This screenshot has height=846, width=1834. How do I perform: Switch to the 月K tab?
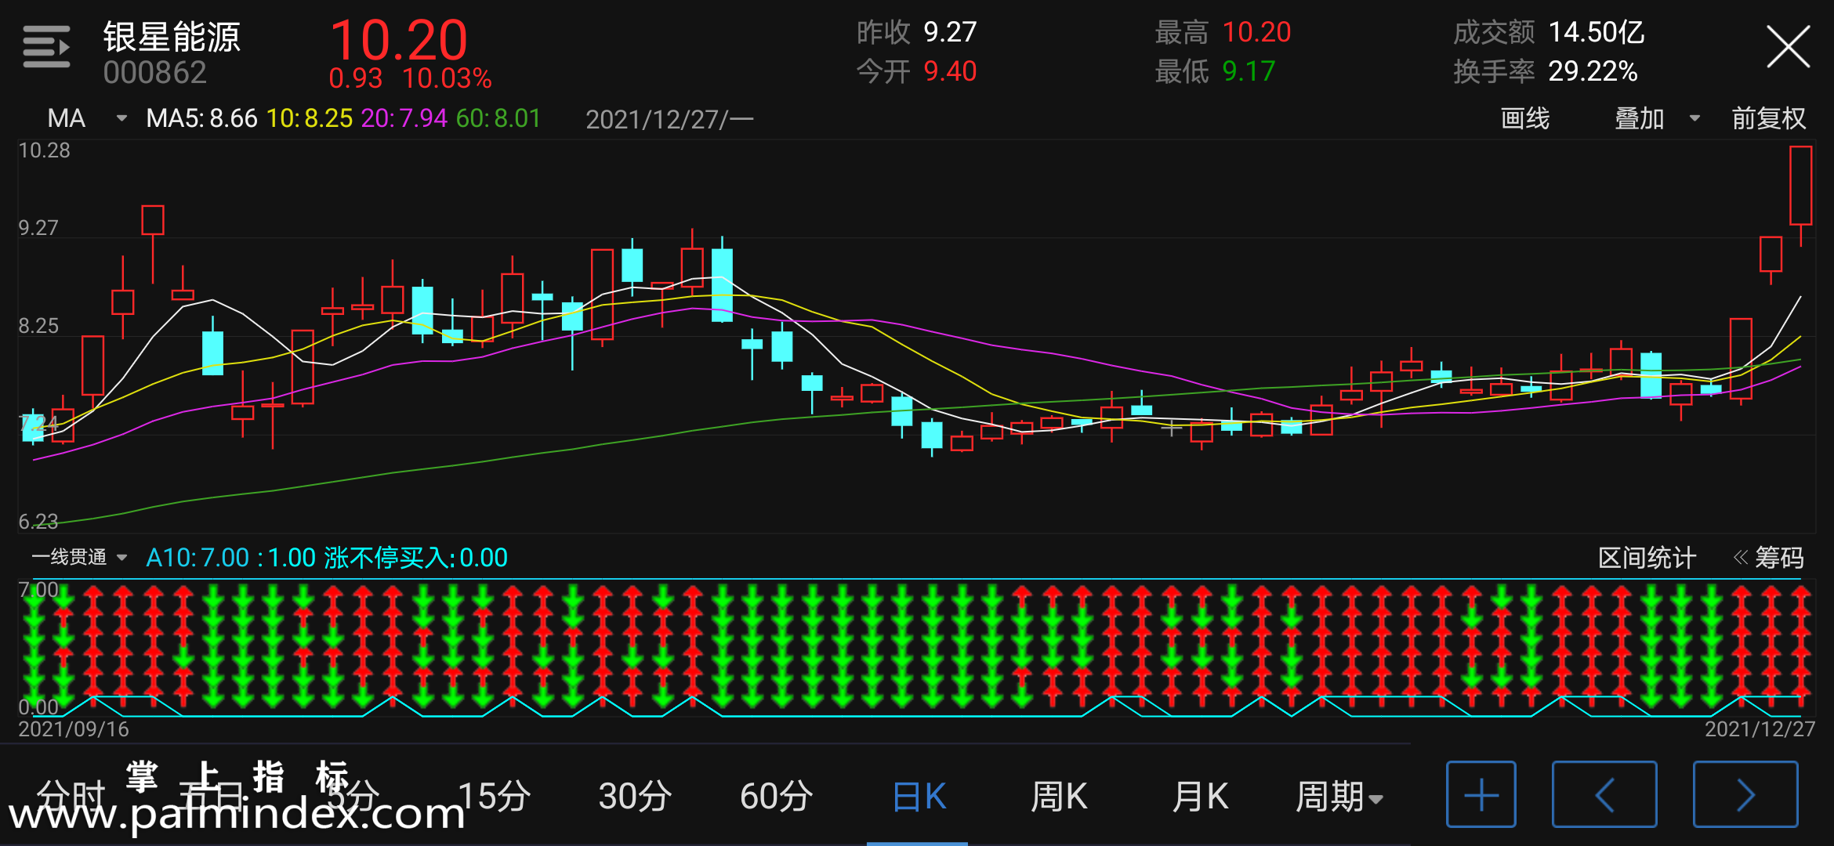click(x=1200, y=797)
